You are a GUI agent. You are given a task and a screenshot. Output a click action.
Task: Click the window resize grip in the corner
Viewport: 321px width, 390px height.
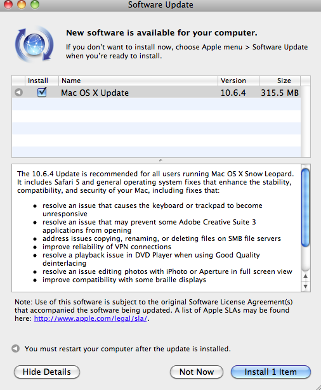317,387
